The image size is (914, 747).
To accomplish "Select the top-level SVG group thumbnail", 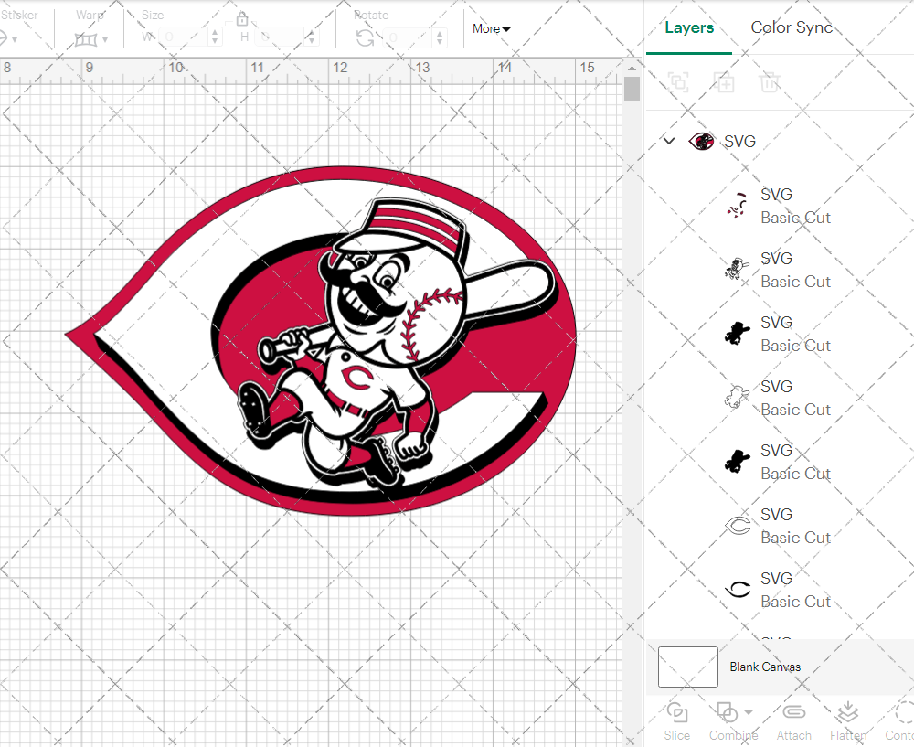I will point(701,141).
